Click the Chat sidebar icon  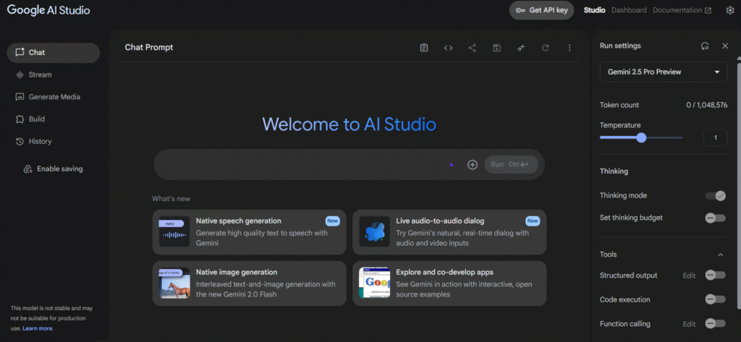click(20, 53)
